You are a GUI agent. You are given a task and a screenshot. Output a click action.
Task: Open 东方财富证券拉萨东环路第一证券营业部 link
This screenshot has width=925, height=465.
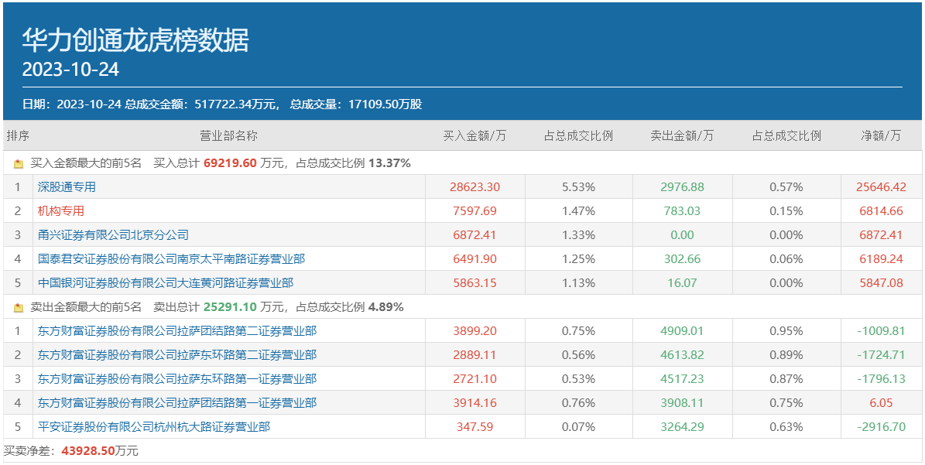[176, 379]
